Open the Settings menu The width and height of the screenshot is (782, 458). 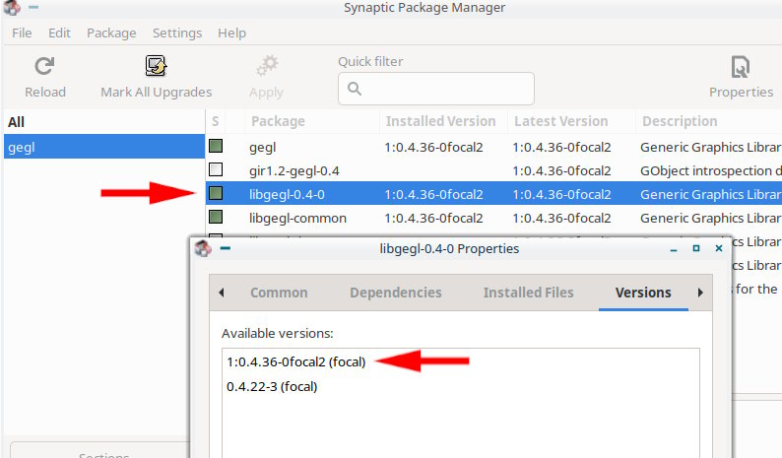point(177,33)
